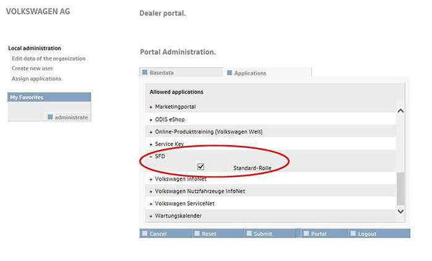Expand the Marketingportal application entry

[x=151, y=107]
